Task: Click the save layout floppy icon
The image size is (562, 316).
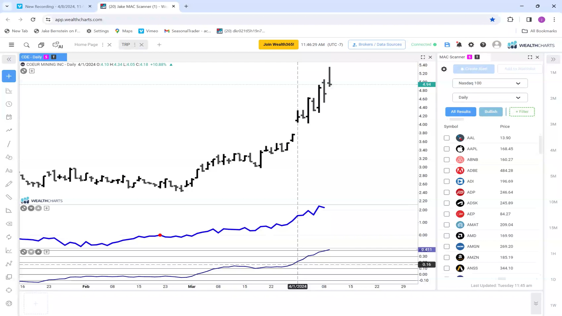Action: coord(447,44)
